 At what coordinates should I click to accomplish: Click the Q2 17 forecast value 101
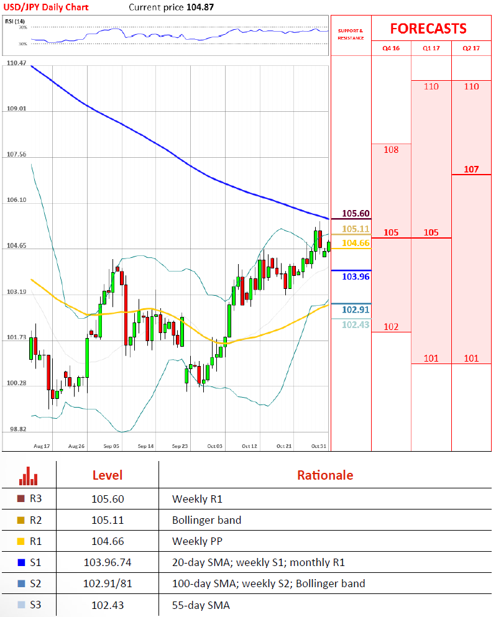(471, 358)
